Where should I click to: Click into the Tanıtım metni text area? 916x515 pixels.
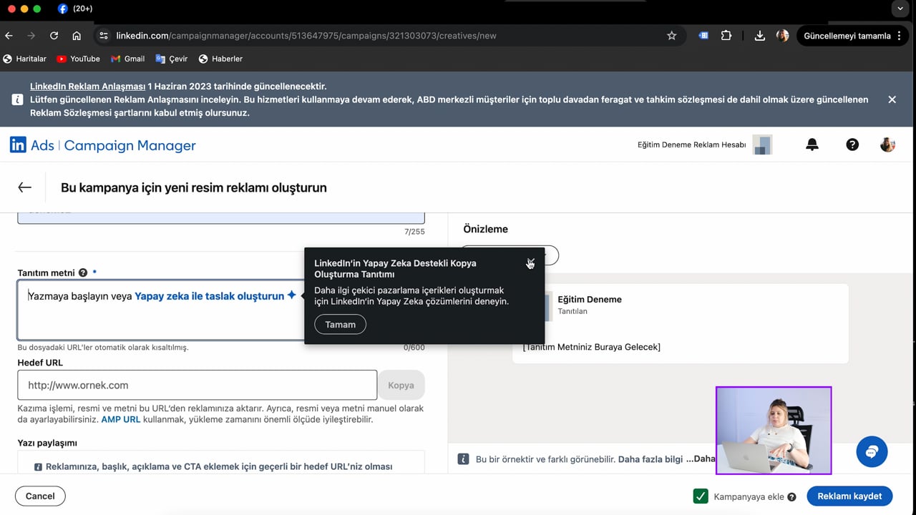221,310
